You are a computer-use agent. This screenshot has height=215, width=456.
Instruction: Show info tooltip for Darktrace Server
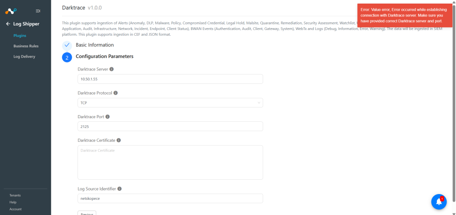[x=111, y=69]
